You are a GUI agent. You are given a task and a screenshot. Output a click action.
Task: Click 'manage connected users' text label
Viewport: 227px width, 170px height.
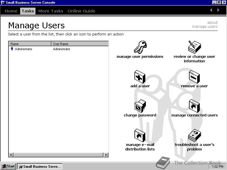pos(194,115)
